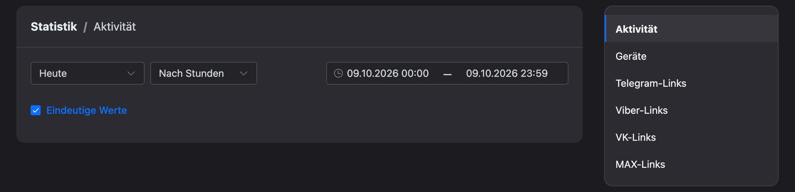Edit the start date 09.10.2026 00:00
The height and width of the screenshot is (192, 795).
pyautogui.click(x=388, y=73)
